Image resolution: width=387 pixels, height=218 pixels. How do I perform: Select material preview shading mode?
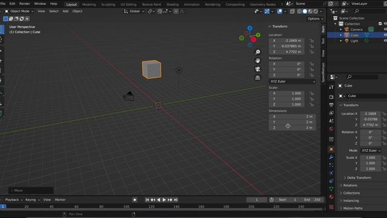pyautogui.click(x=310, y=12)
